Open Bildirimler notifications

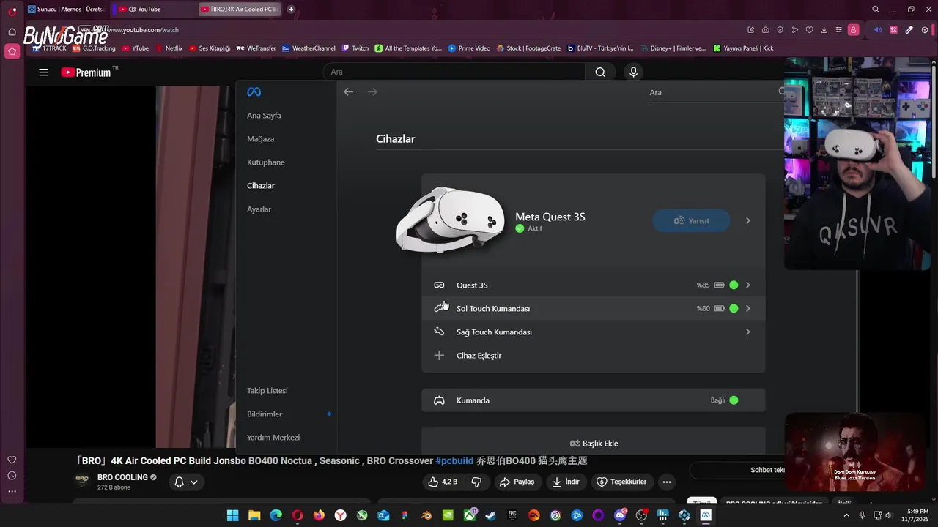[x=265, y=414]
